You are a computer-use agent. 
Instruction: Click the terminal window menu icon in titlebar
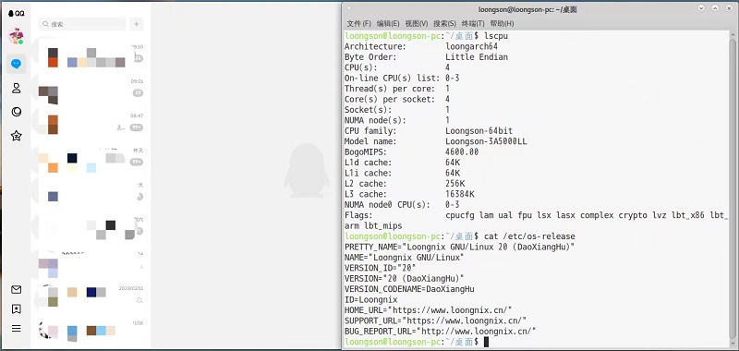point(348,8)
